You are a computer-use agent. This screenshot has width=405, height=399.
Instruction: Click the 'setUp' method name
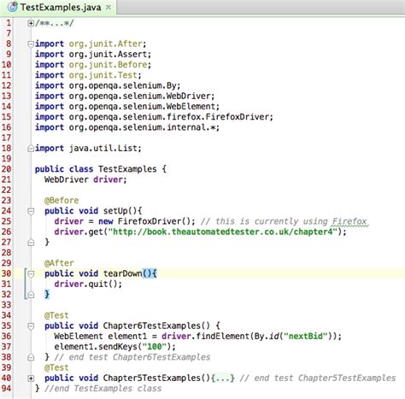click(115, 211)
